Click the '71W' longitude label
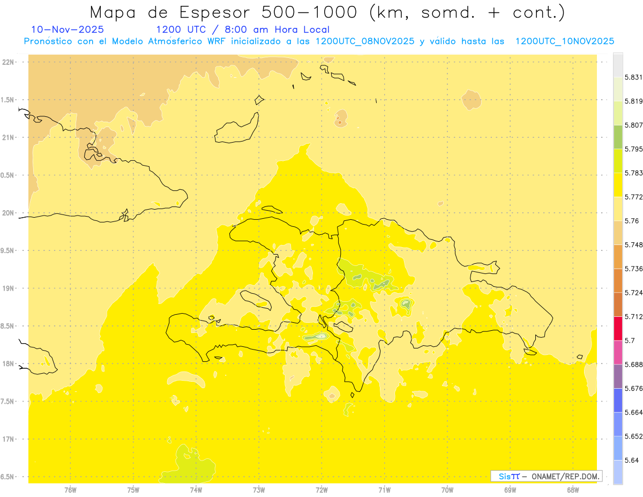 384,490
